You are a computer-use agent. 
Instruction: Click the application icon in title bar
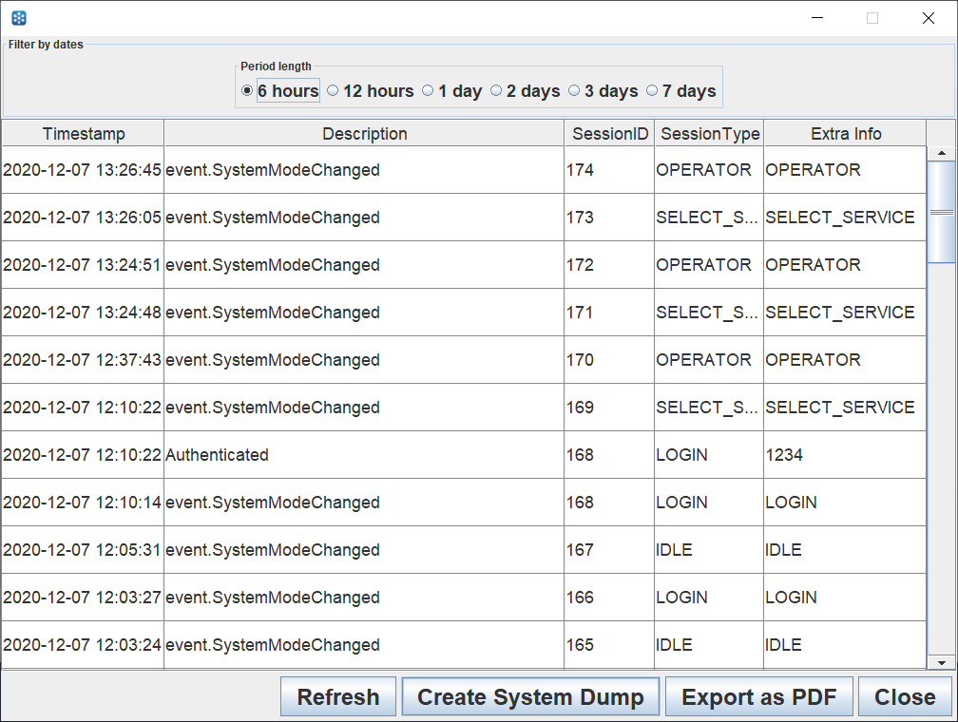tap(18, 17)
